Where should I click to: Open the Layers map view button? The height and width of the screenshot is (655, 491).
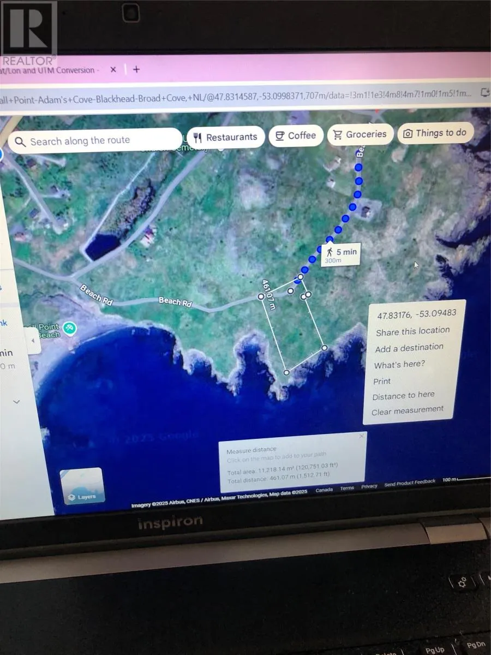(82, 486)
